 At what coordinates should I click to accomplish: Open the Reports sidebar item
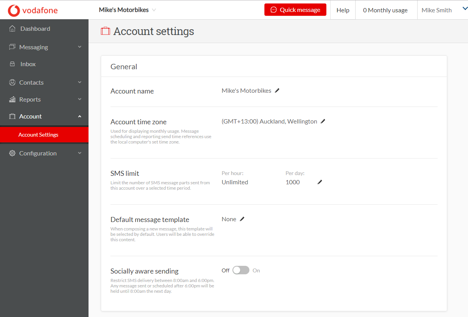click(x=44, y=99)
